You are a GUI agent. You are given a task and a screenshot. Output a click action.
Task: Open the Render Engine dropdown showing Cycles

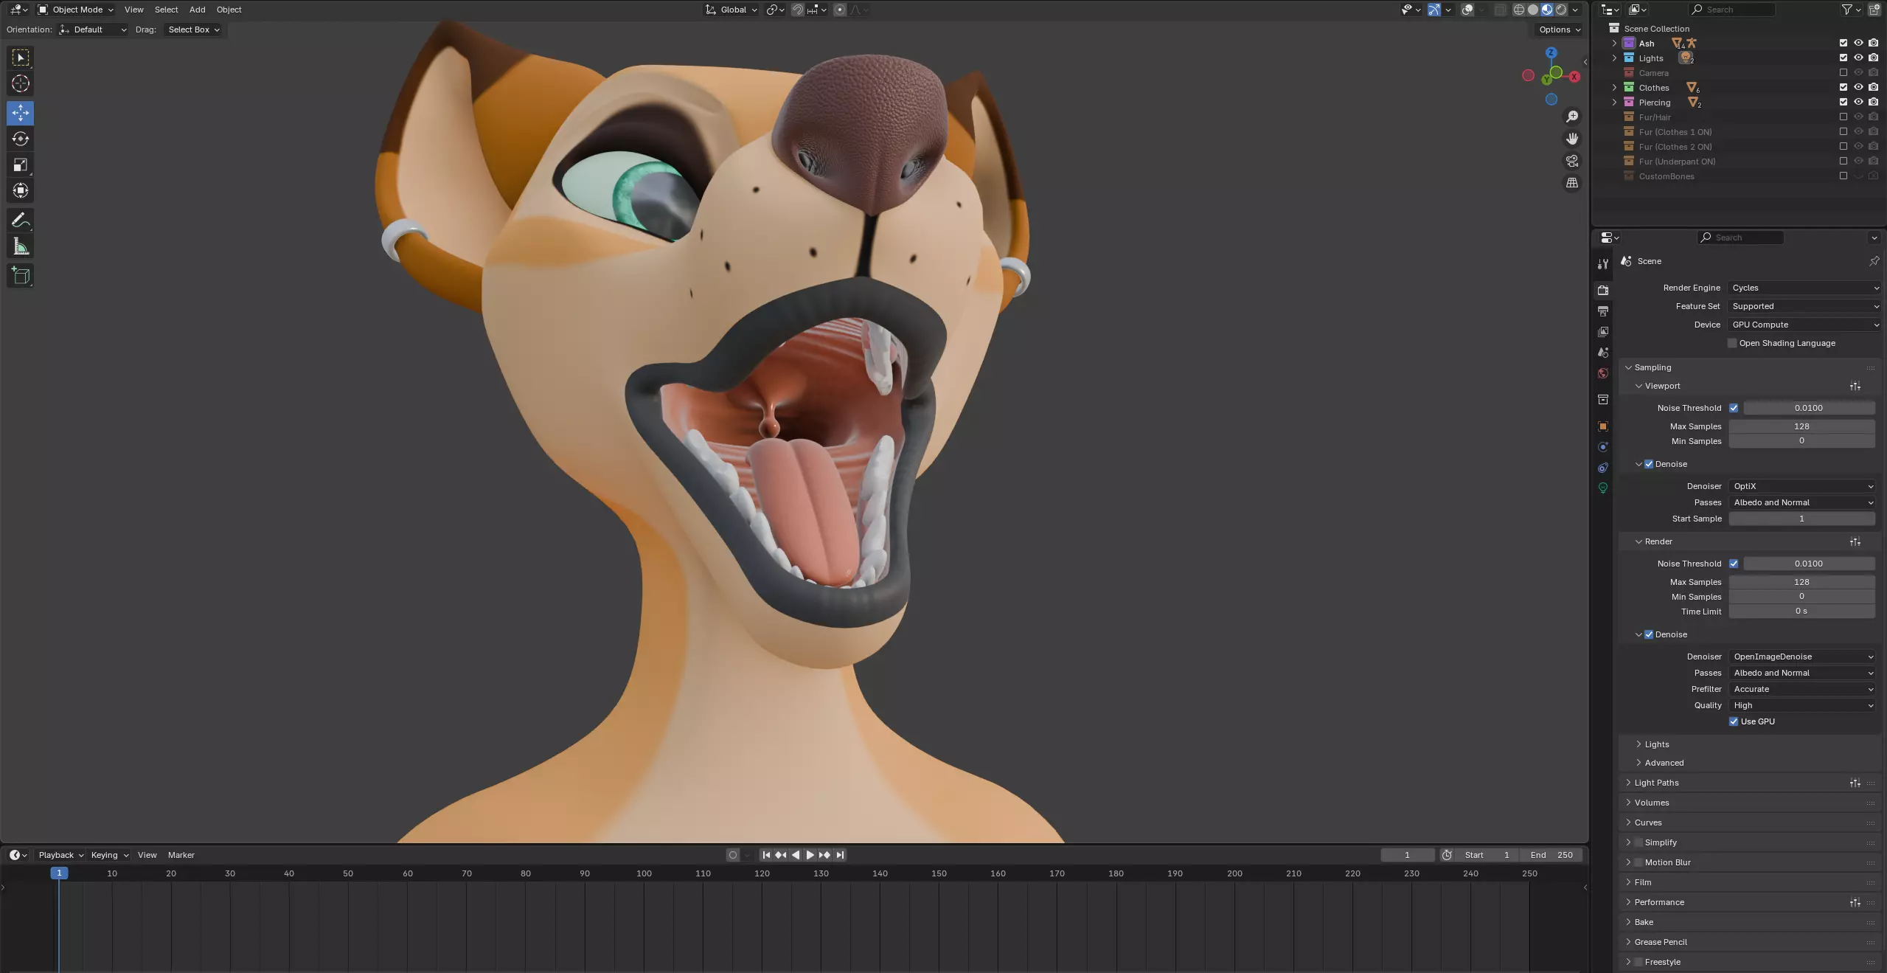[x=1804, y=288]
